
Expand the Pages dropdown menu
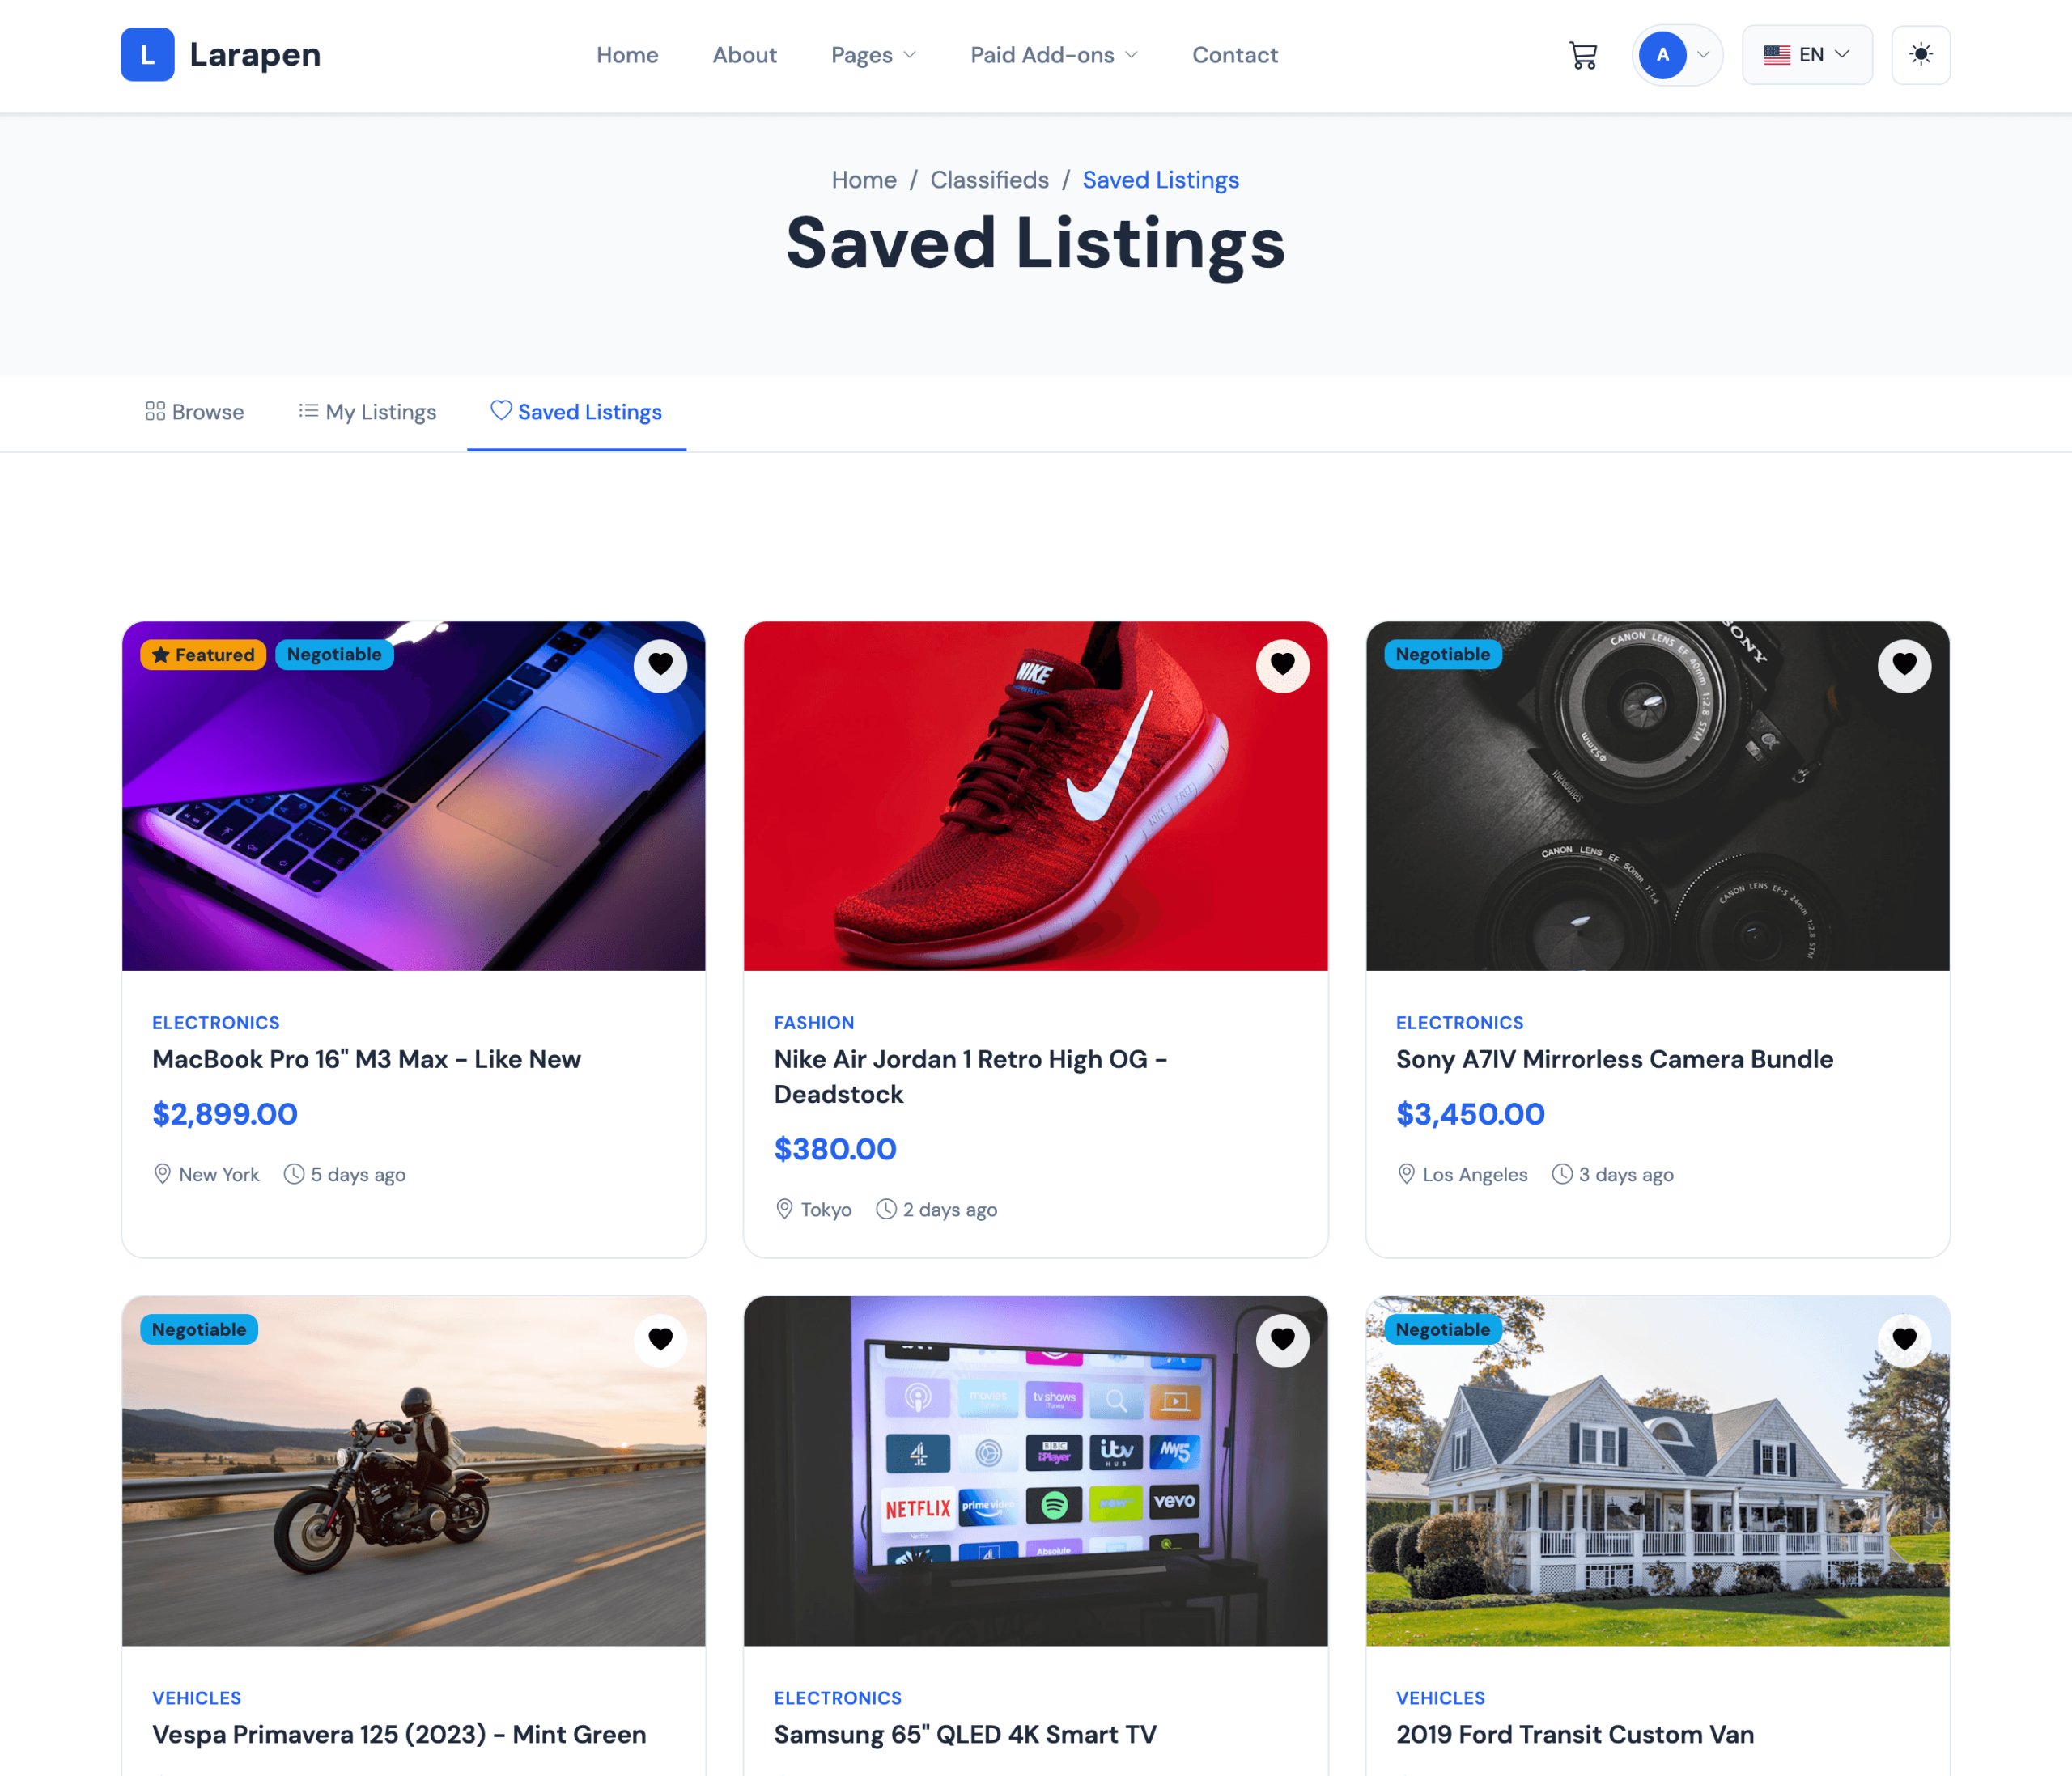point(873,55)
